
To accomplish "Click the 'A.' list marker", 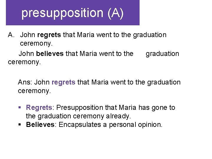I will click(11, 35).
